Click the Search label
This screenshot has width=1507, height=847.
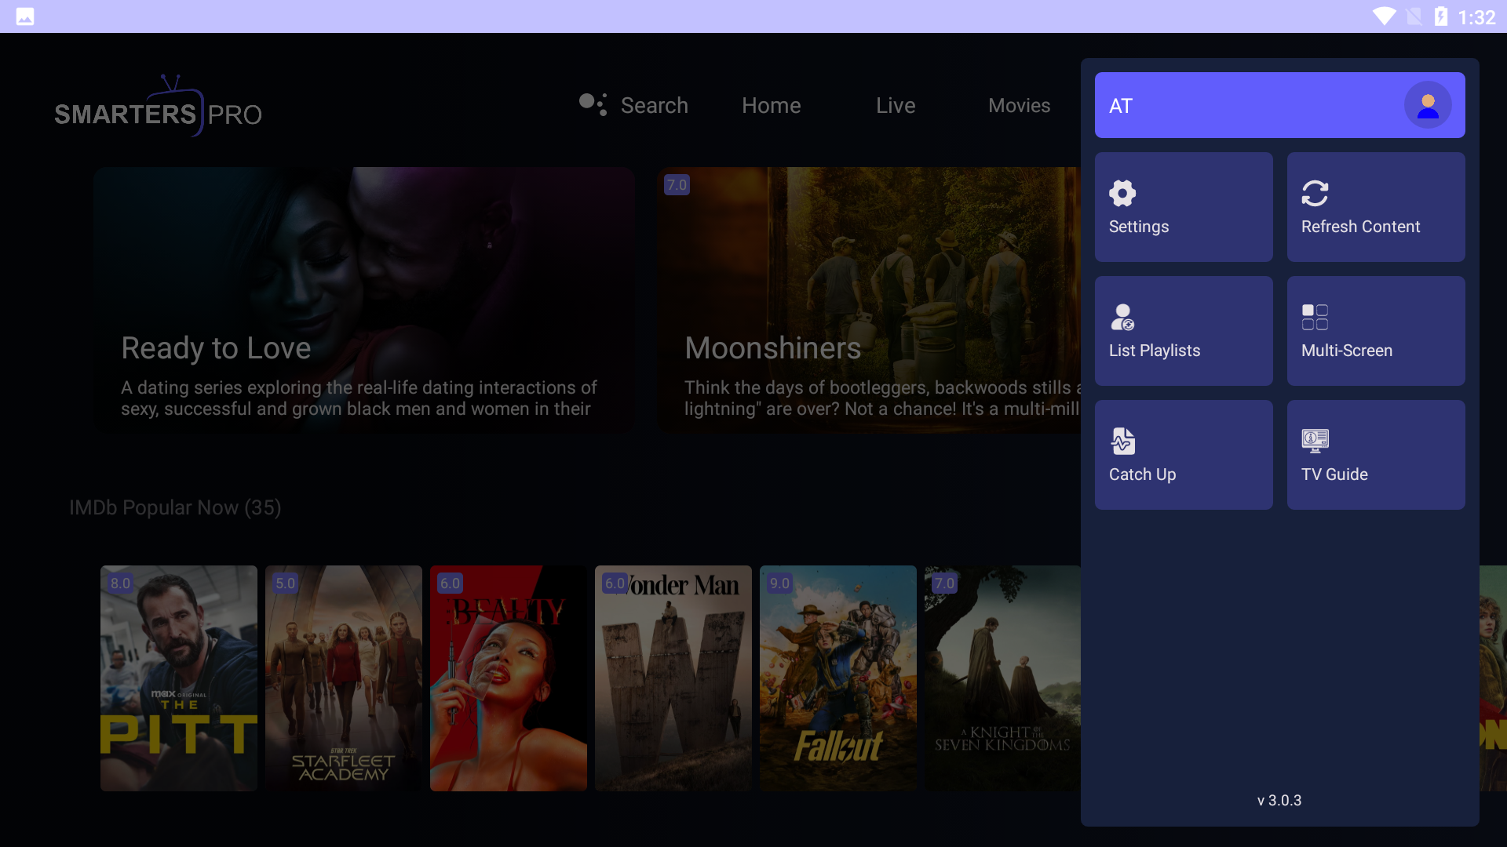click(654, 105)
